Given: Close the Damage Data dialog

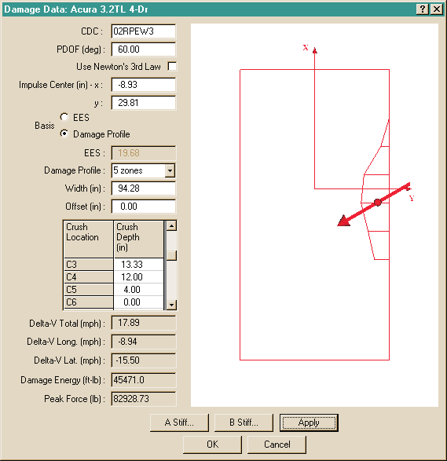Looking at the screenshot, I should pos(437,9).
